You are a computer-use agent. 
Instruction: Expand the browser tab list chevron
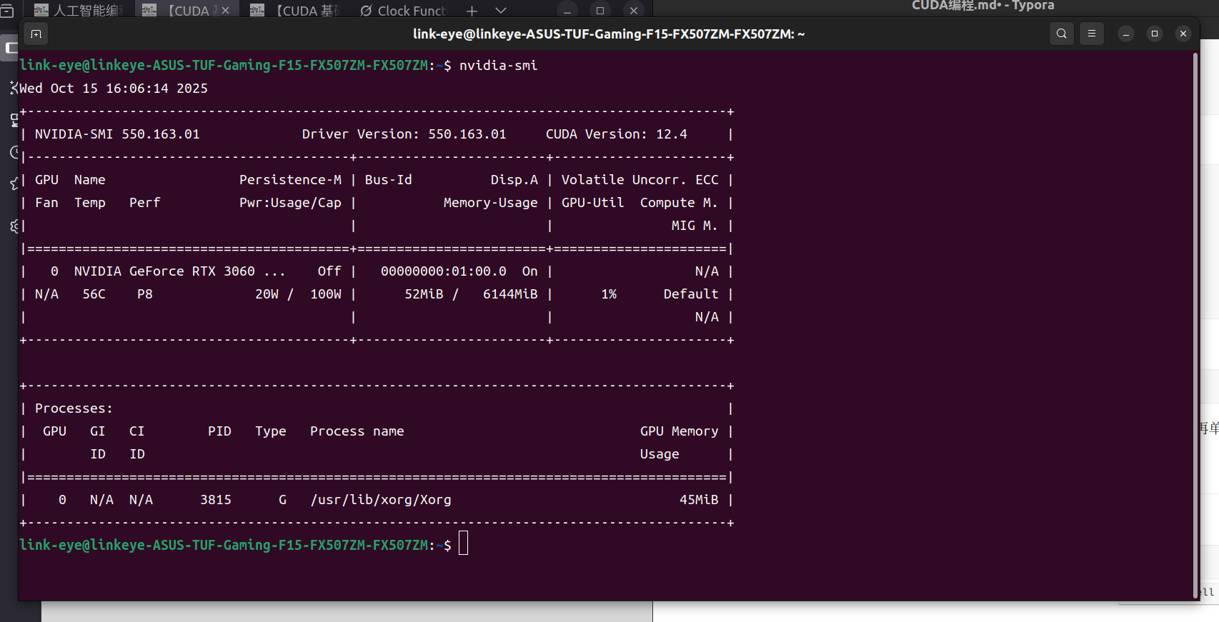point(501,11)
